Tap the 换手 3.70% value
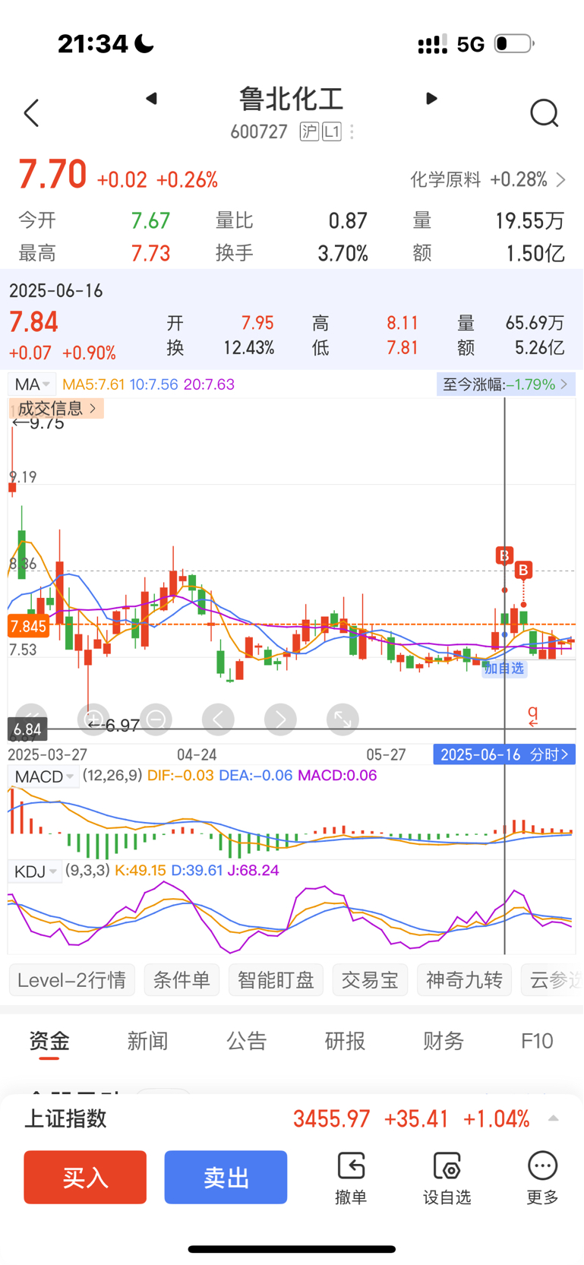This screenshot has width=584, height=1265. point(343,253)
